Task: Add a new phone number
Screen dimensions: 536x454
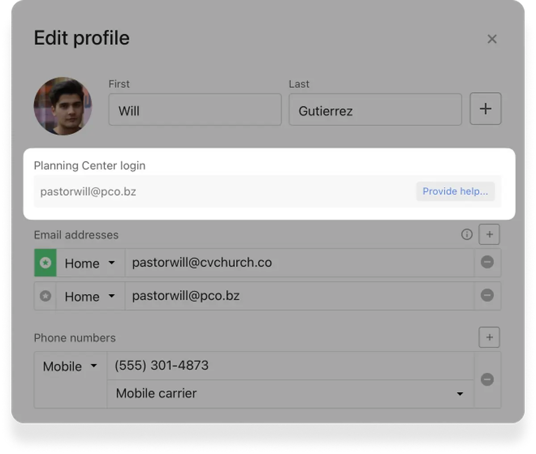Action: tap(489, 337)
